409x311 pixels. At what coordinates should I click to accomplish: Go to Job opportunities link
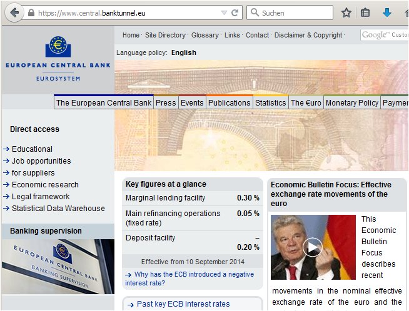tap(41, 161)
